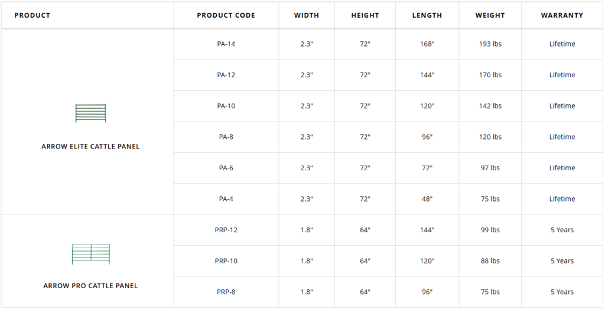Choose the PA-8 product code

coord(226,137)
